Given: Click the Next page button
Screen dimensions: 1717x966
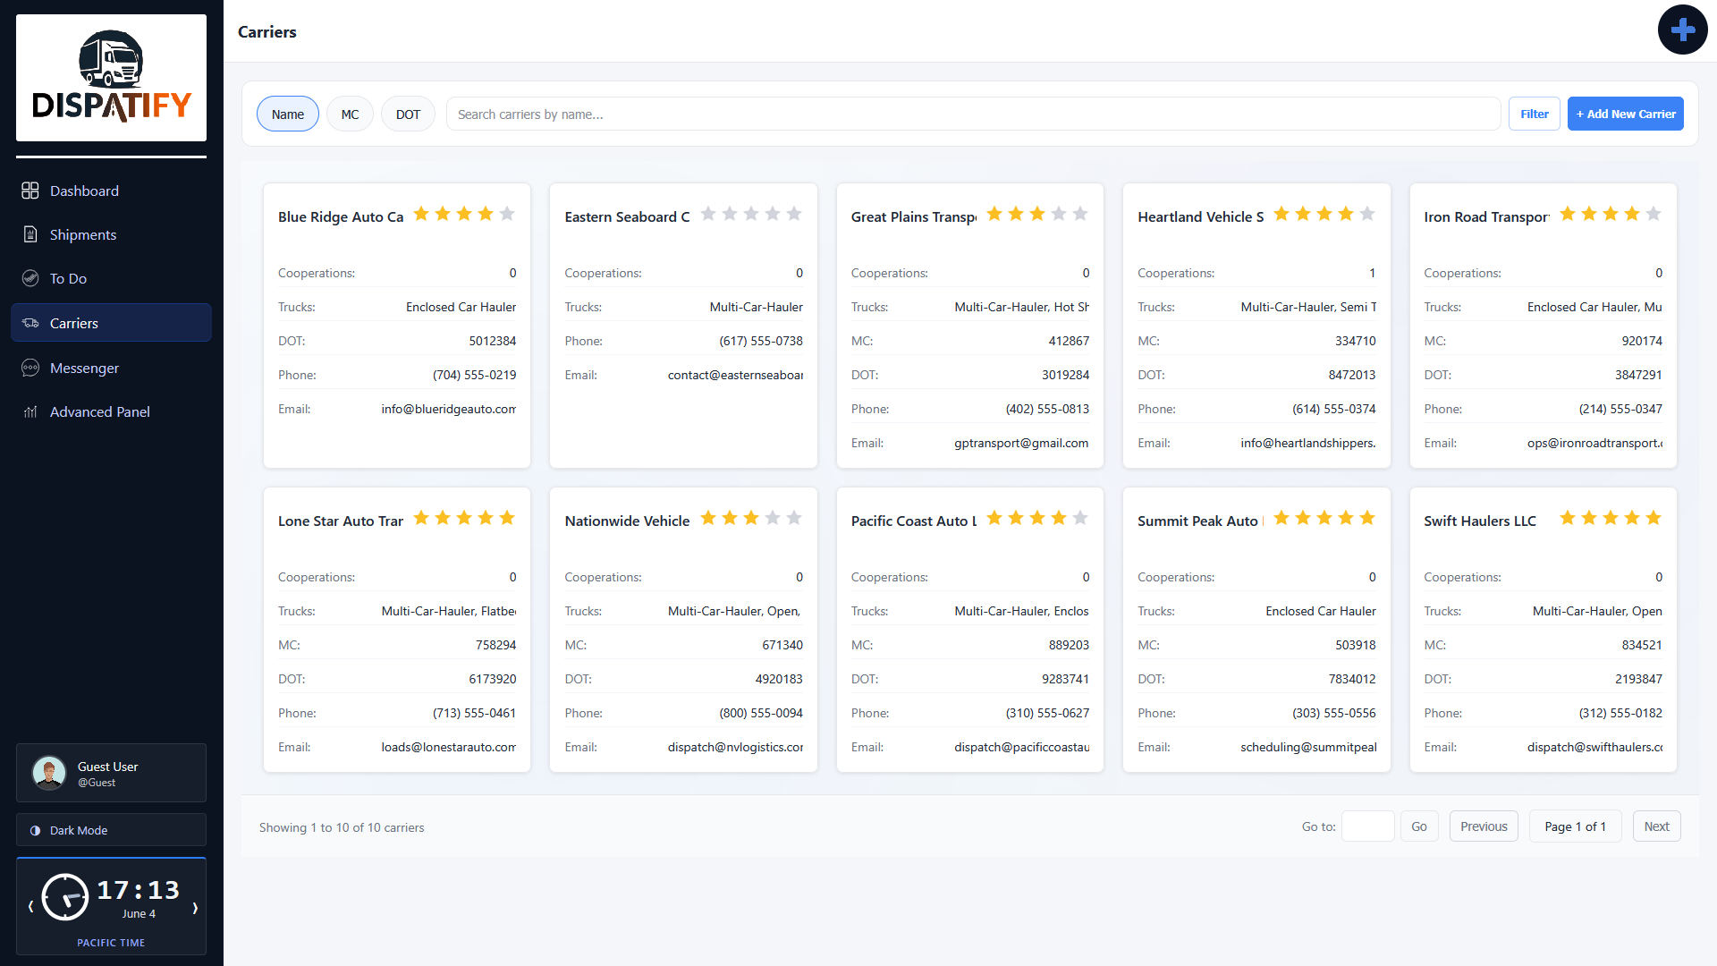Looking at the screenshot, I should 1656,826.
